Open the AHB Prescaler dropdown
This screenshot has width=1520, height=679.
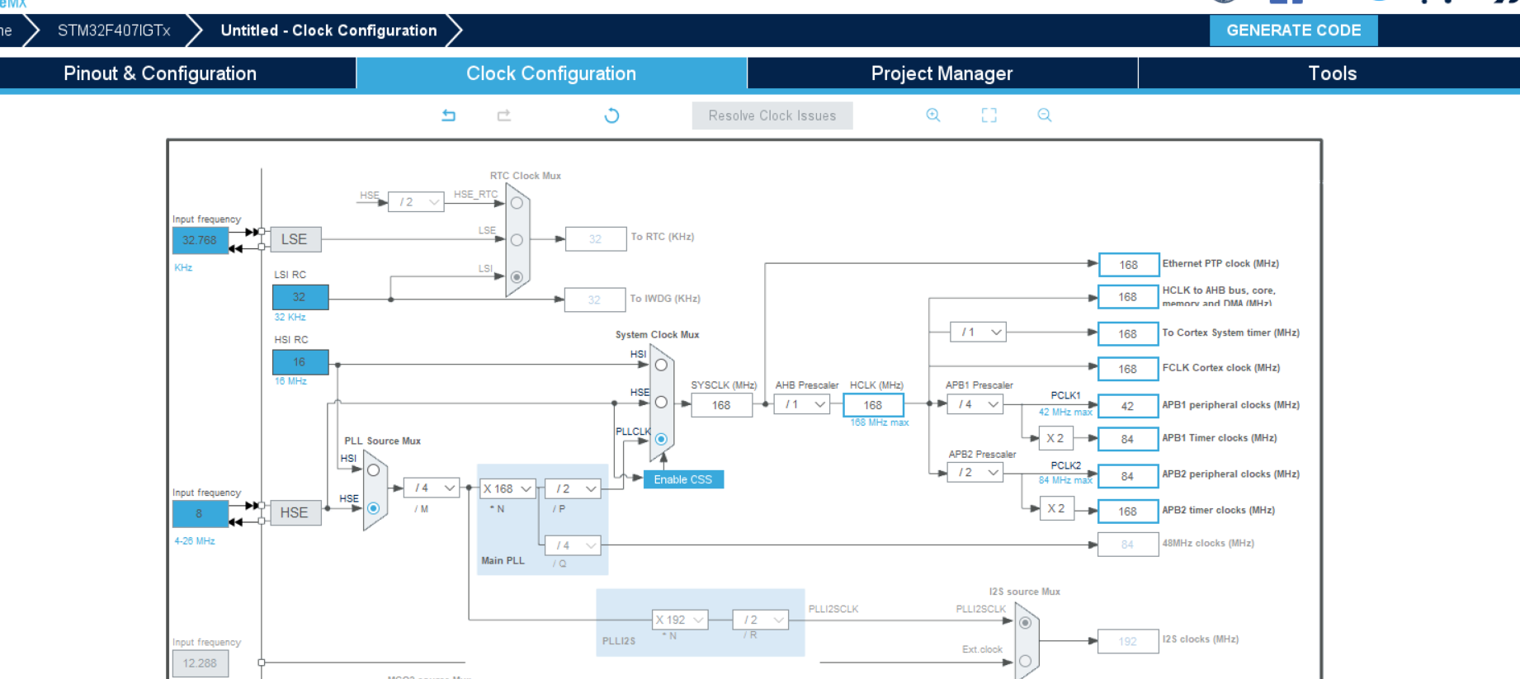tap(802, 404)
